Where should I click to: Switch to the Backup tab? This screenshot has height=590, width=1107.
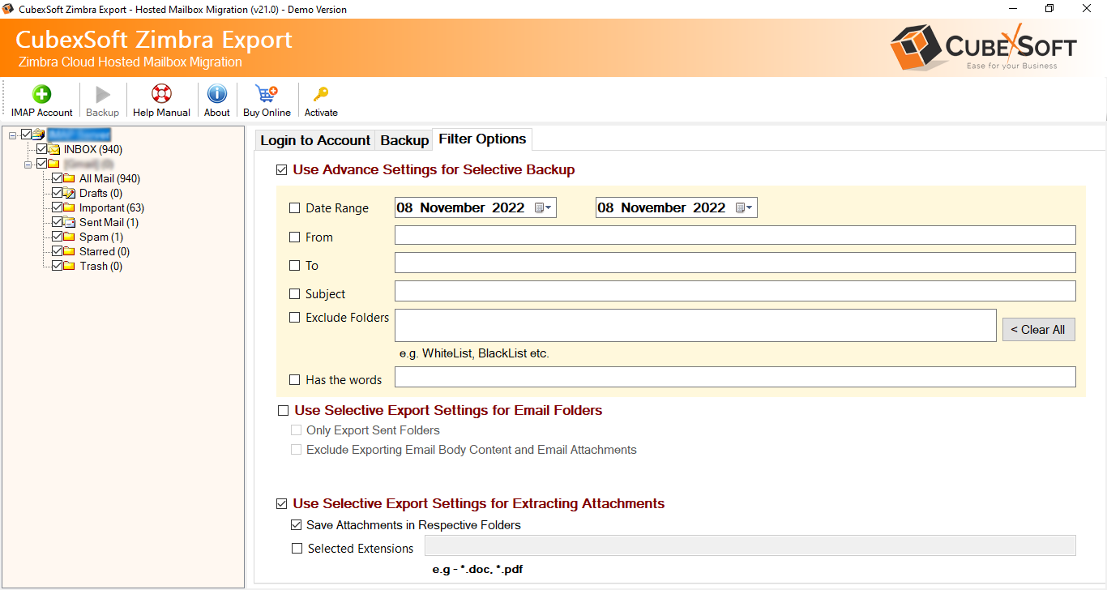coord(404,140)
